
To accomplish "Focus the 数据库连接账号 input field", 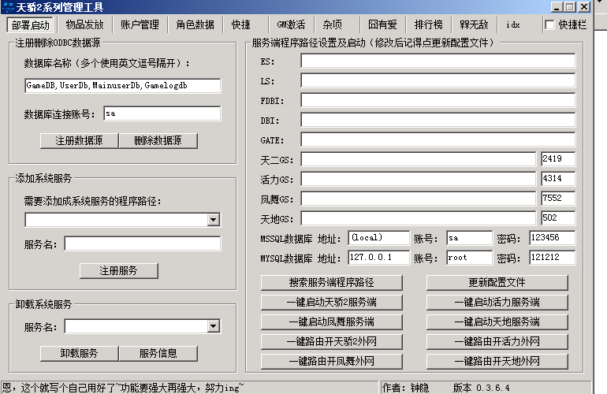I will point(162,114).
